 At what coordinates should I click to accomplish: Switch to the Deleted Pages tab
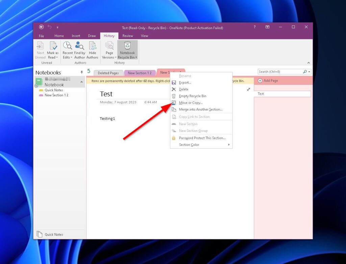[x=108, y=73]
